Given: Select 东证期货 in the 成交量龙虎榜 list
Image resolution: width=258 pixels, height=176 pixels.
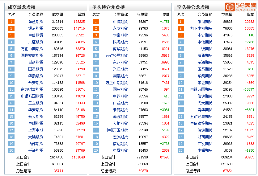Looking at the screenshot, I should [36, 42].
